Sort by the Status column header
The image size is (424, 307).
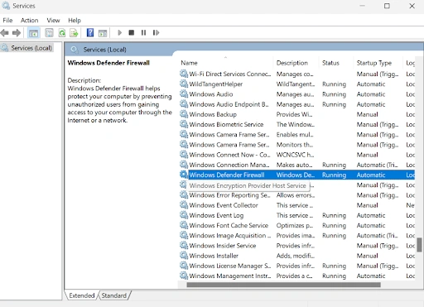(x=336, y=63)
